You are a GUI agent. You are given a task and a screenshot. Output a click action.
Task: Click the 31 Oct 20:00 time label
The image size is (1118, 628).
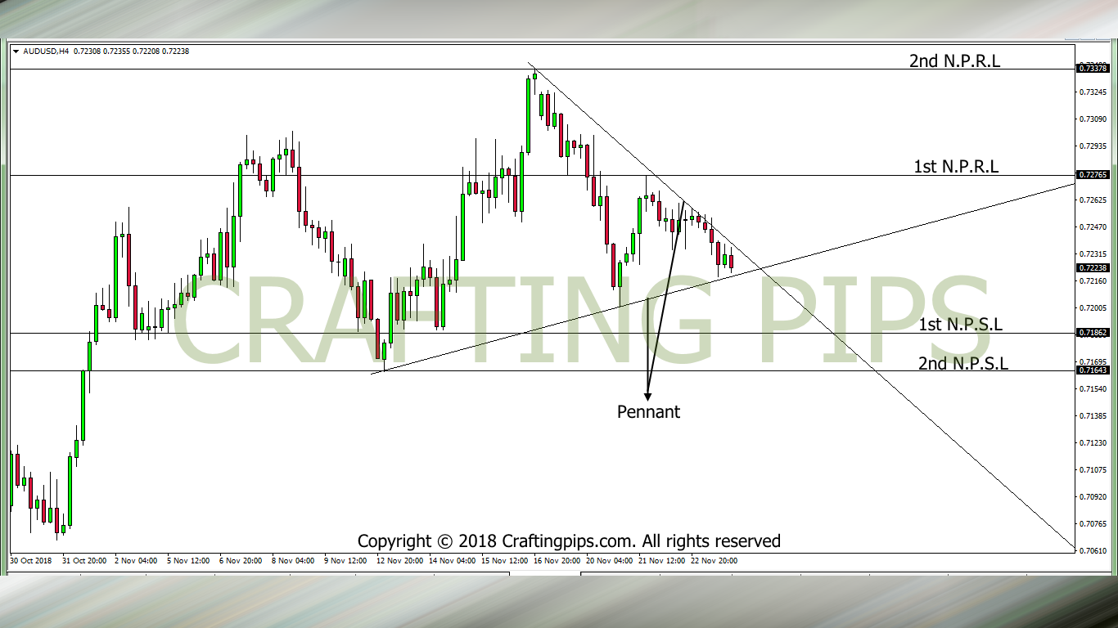[x=84, y=561]
